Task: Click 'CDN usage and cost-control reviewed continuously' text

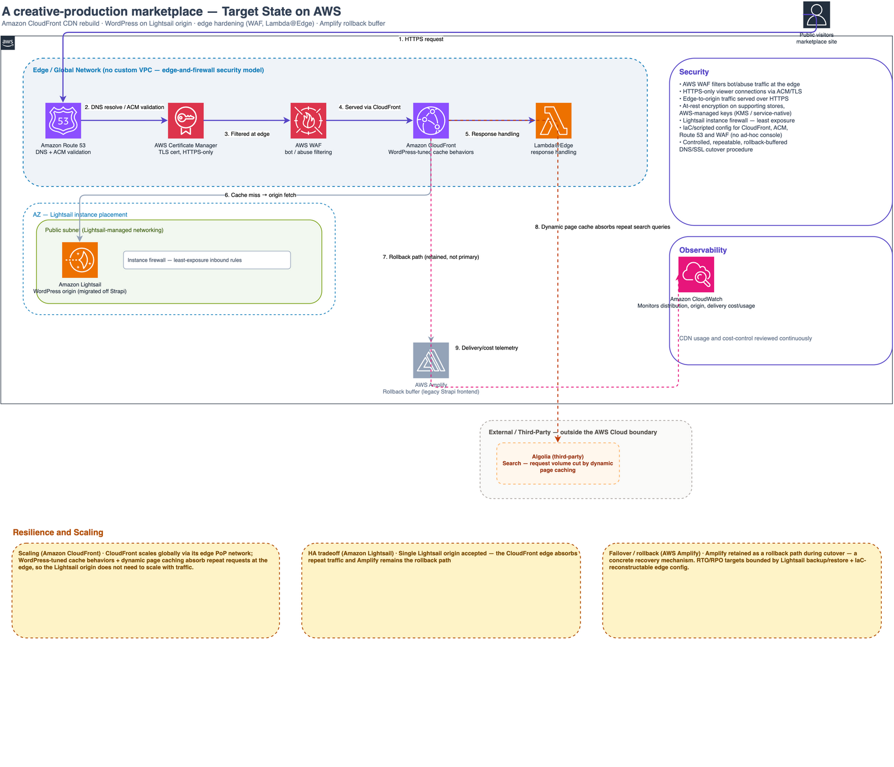Action: tap(745, 339)
